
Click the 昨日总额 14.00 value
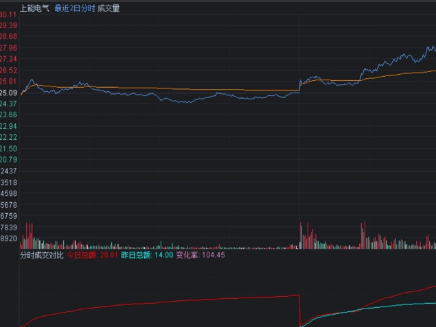[147, 255]
